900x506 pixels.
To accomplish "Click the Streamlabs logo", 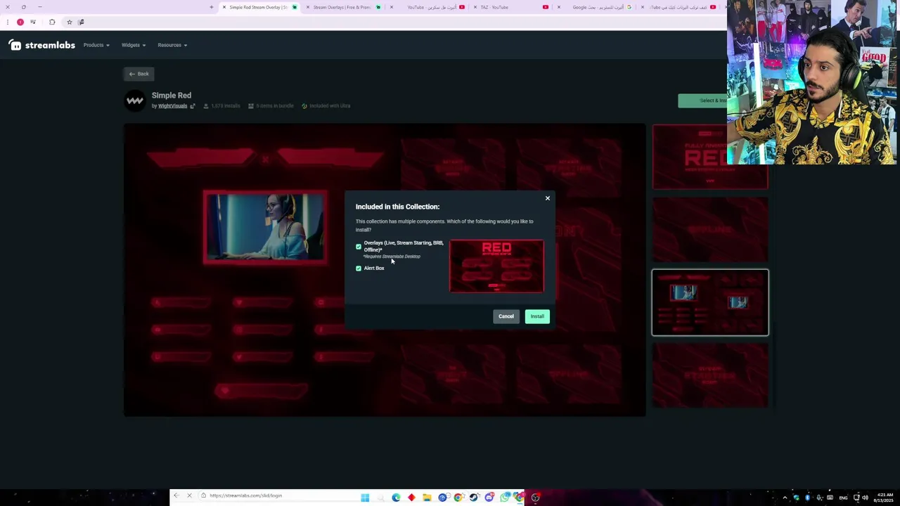I will click(x=42, y=45).
